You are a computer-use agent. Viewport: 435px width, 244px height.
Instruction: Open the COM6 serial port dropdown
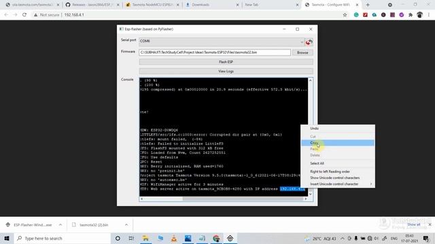pyautogui.click(x=222, y=41)
